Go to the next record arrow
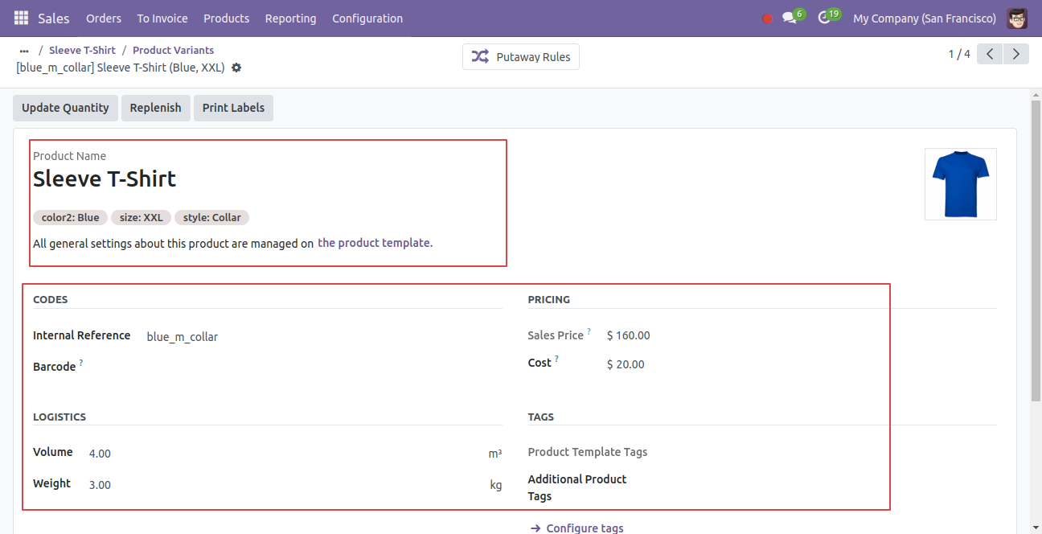 point(1016,54)
